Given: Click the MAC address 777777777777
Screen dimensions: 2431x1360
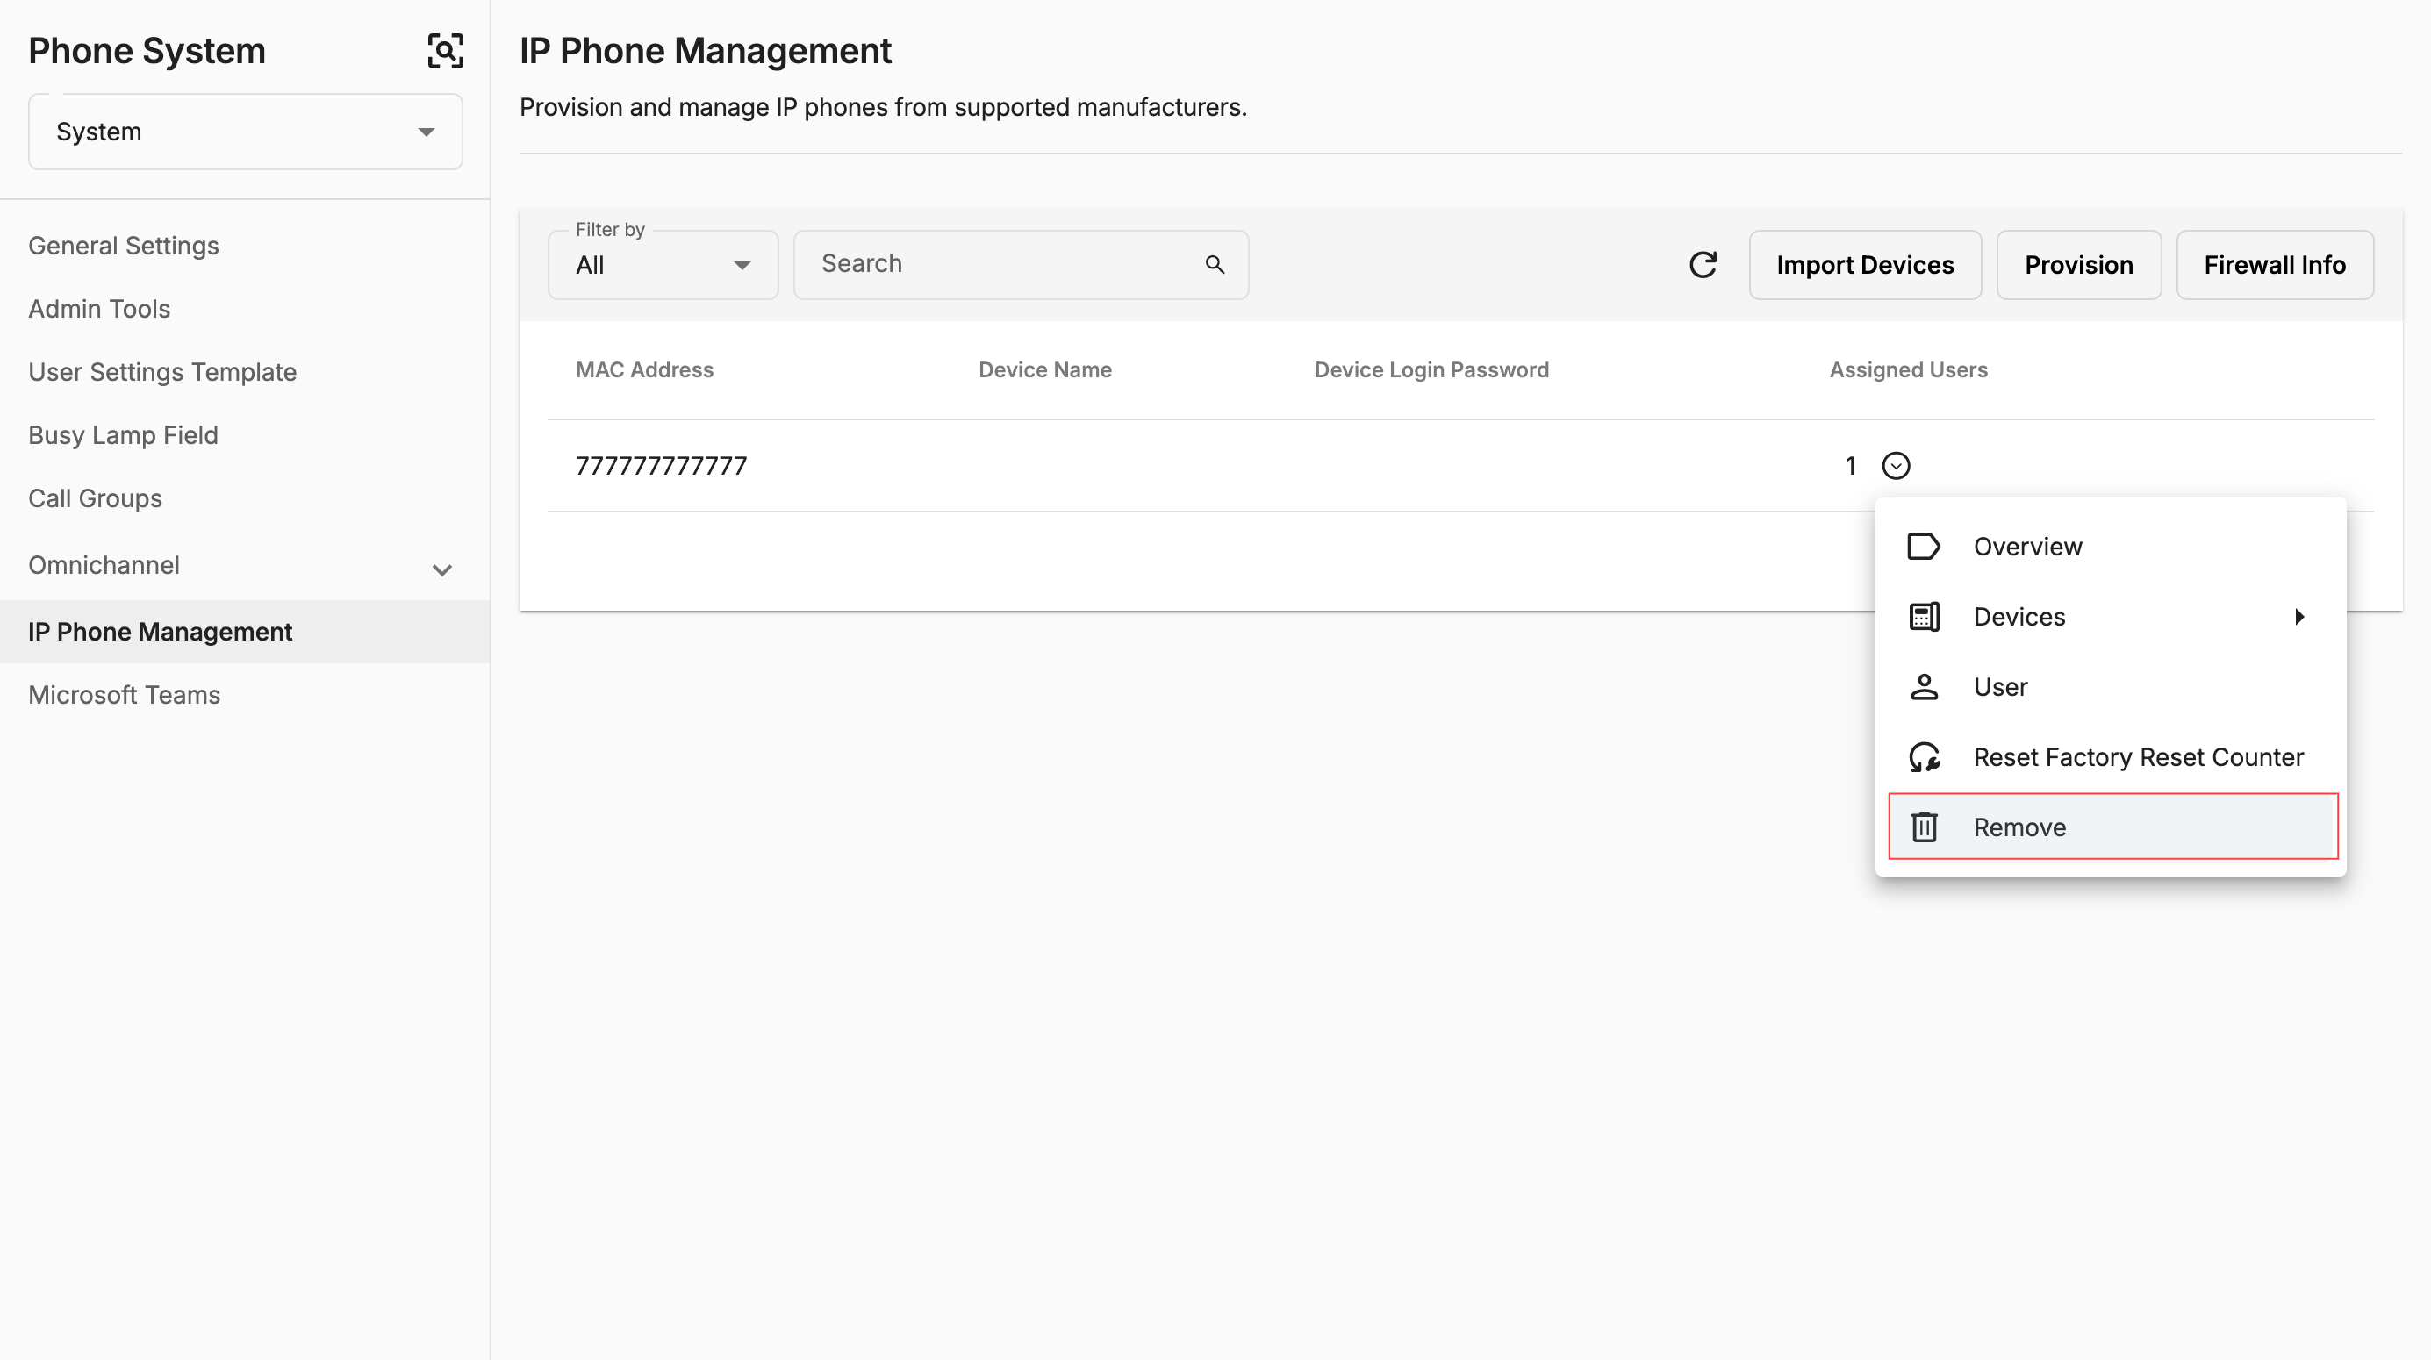Looking at the screenshot, I should pos(662,466).
